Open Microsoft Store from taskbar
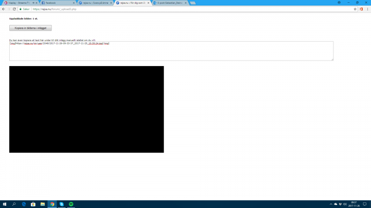Image resolution: width=371 pixels, height=208 pixels. coord(33,204)
